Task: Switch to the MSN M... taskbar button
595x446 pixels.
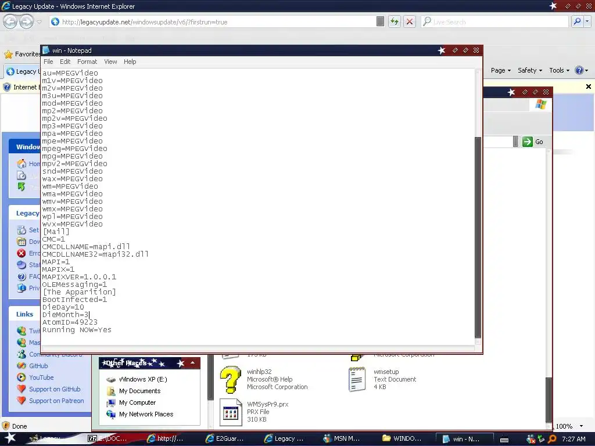Action: coord(342,439)
